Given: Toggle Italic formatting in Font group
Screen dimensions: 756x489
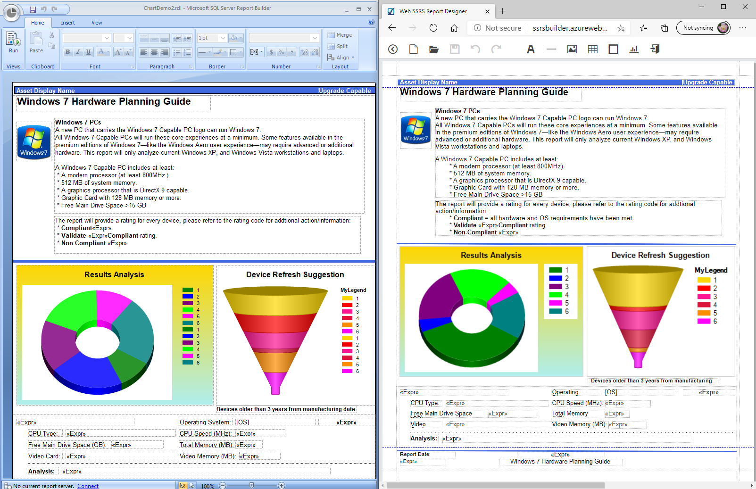Looking at the screenshot, I should coord(78,52).
